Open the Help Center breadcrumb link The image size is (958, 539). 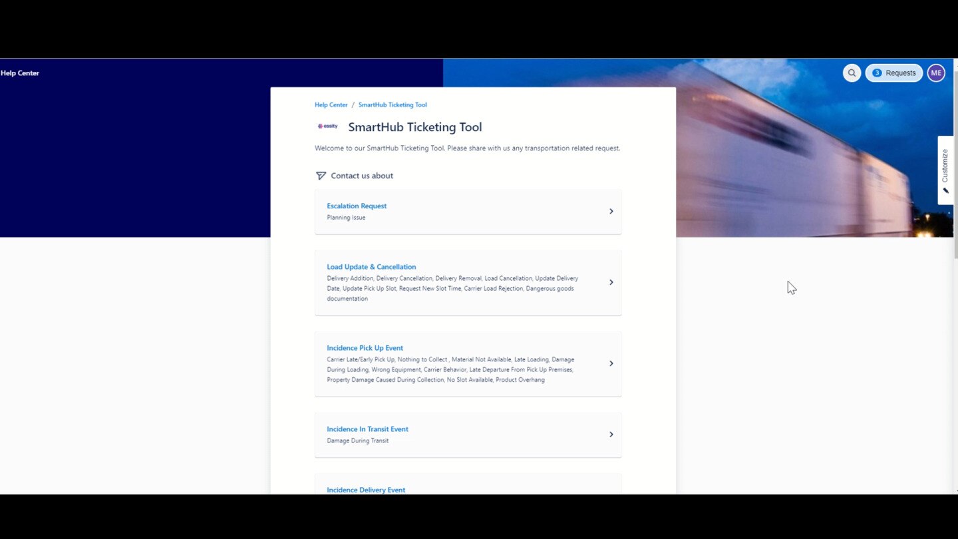click(x=331, y=104)
